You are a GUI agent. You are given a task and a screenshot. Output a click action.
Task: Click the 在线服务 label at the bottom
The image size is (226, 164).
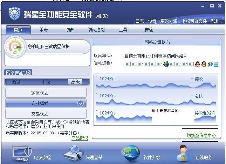[x=204, y=157]
